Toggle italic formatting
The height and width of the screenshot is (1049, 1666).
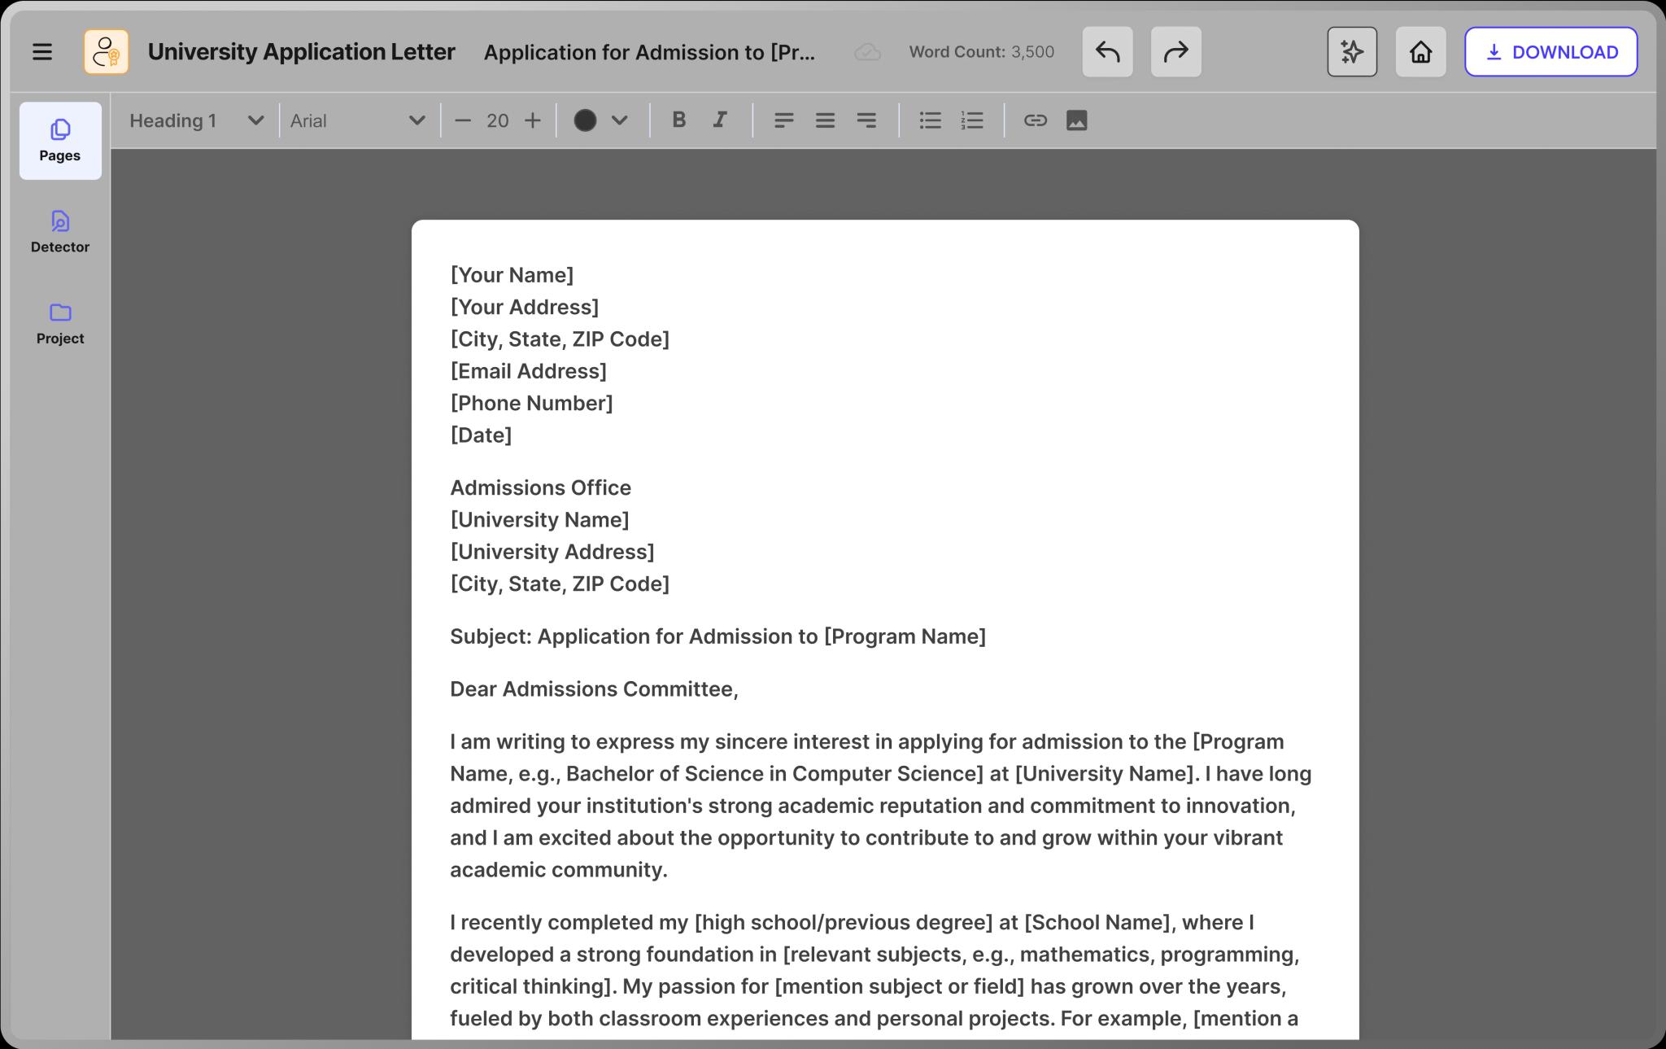point(720,120)
